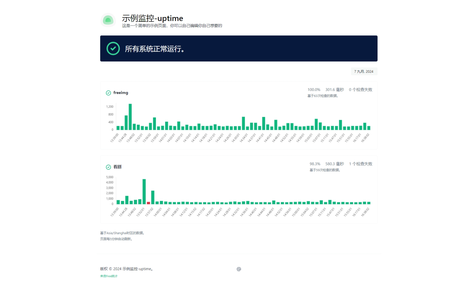Click the 1 个检查失败 label for 看剧

tap(361, 164)
